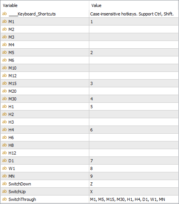The width and height of the screenshot is (179, 204).
Task: Select the empty value cell for M2
Action: pos(134,29)
